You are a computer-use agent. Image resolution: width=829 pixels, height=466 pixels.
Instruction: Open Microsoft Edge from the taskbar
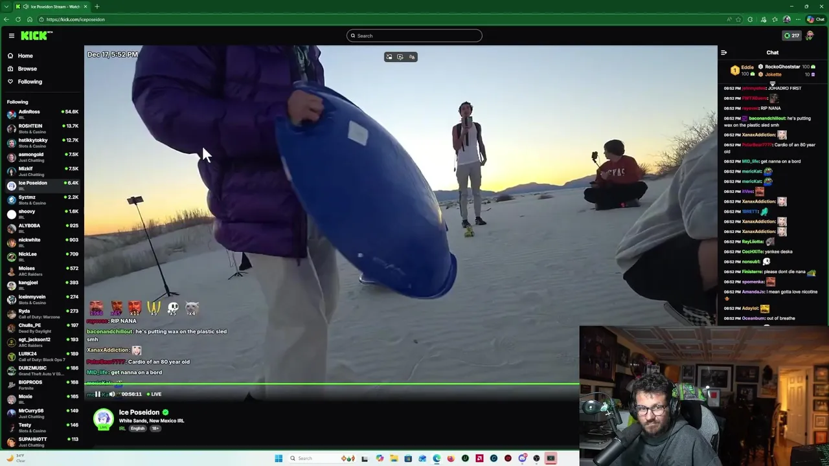point(437,458)
